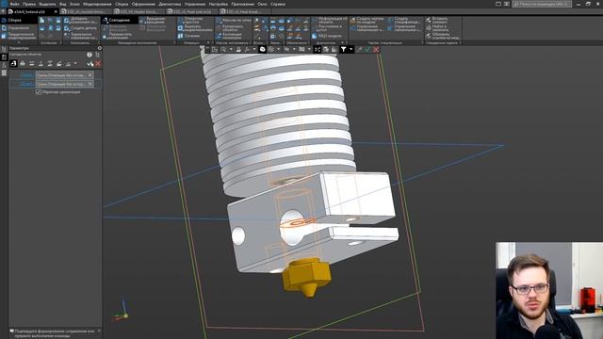
Task: Click the Создать чертёж по модели command
Action: [x=367, y=20]
